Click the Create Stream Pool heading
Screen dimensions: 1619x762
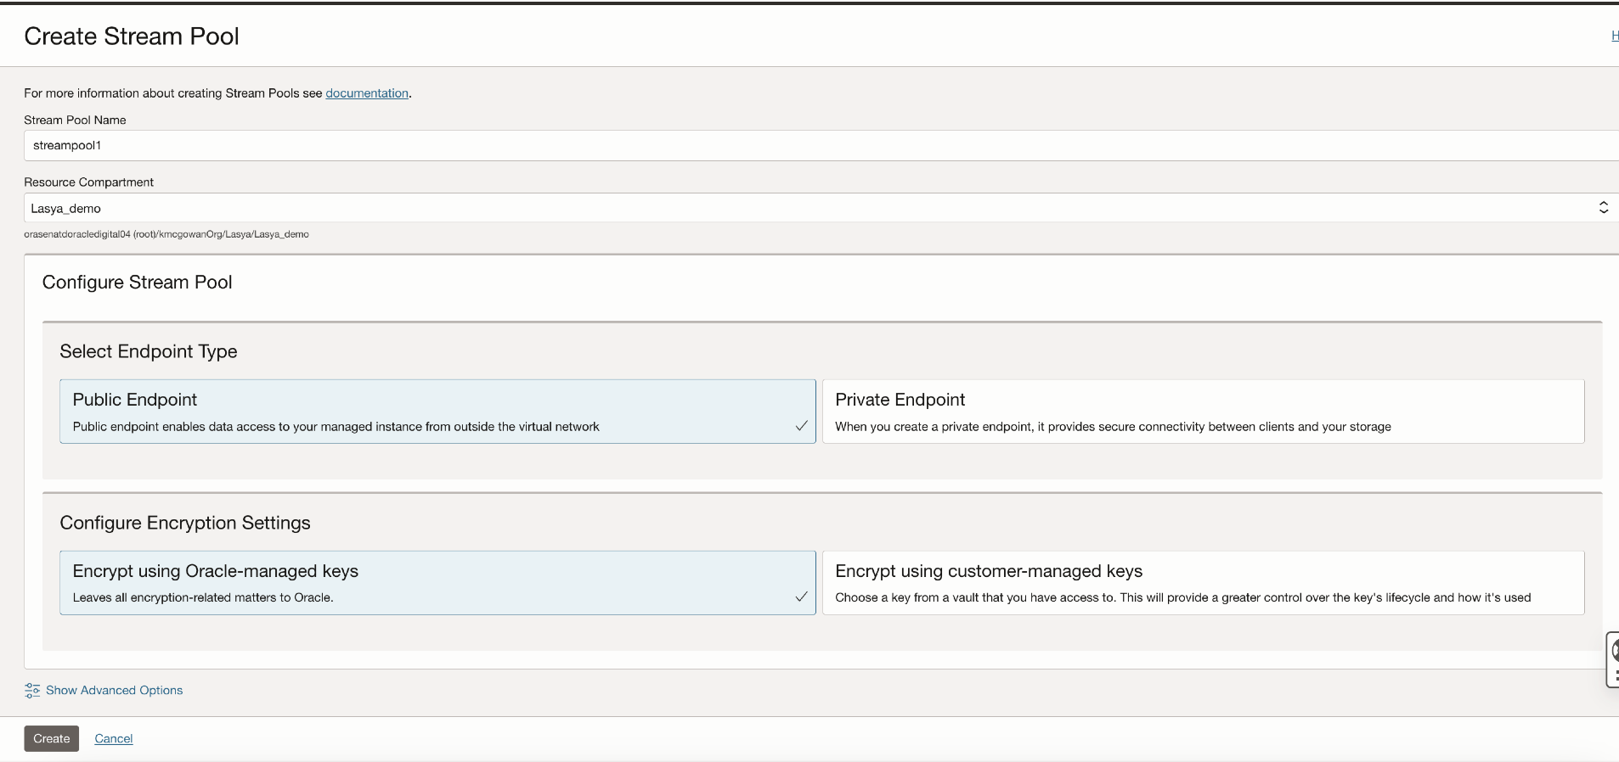click(x=132, y=36)
